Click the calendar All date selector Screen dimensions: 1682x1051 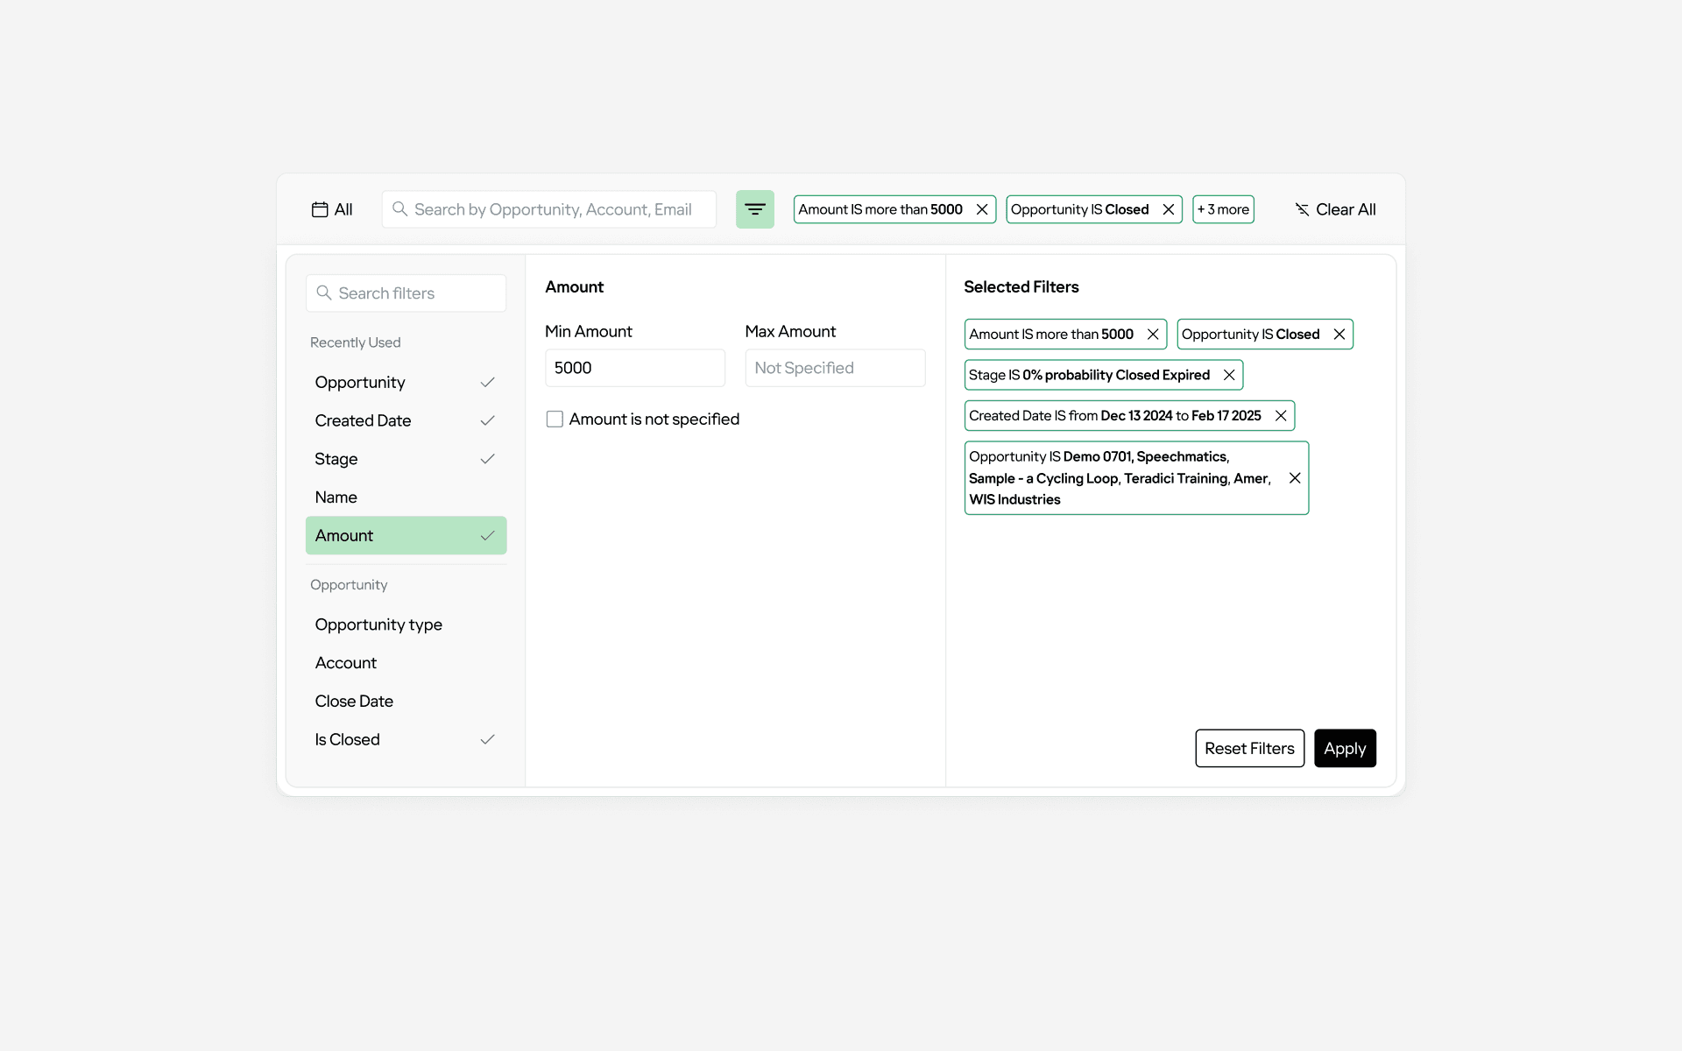click(332, 209)
